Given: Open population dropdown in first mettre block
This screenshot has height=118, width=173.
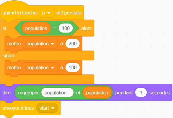Looking at the screenshot, I should click(41, 44).
